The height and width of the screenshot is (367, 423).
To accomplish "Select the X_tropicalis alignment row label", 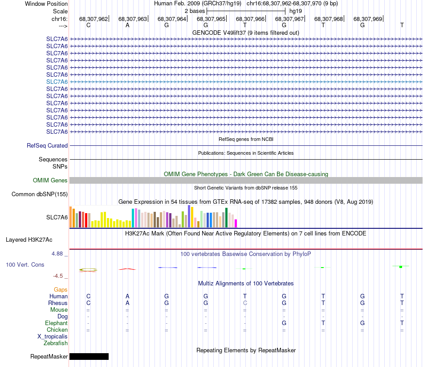I will [x=53, y=337].
